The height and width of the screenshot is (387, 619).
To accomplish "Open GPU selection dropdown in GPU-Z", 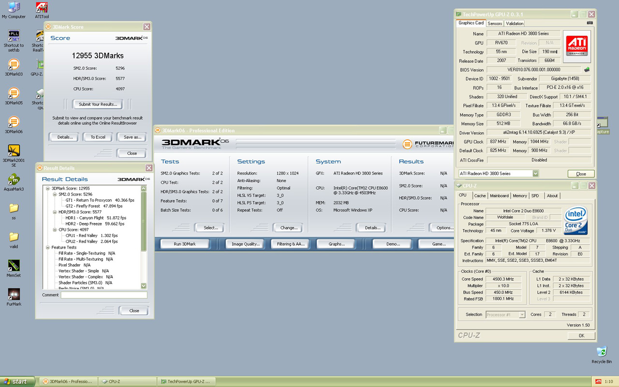I will [535, 174].
